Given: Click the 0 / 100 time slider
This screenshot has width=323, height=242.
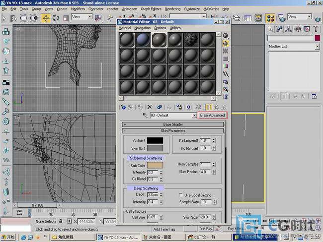Looking at the screenshot, I should 37,205.
